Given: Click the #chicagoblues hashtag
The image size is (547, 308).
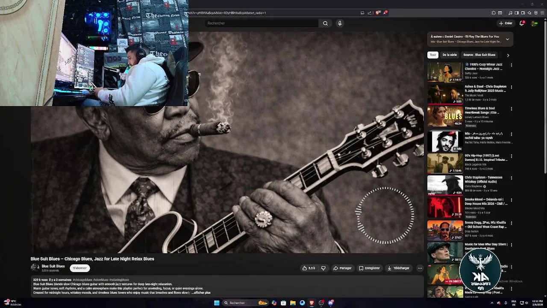Looking at the screenshot, I should tap(82, 280).
